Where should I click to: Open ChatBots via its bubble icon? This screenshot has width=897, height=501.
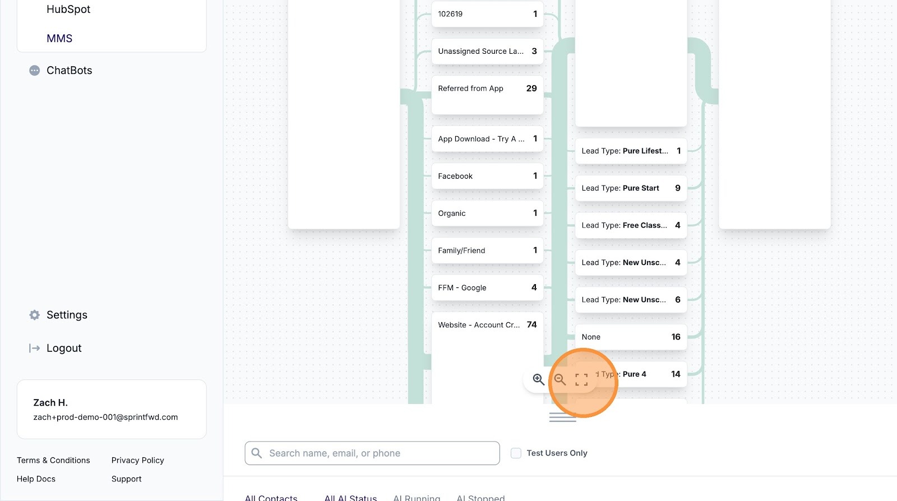35,71
